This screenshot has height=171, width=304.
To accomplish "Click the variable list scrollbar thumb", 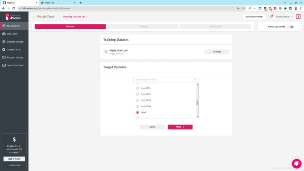I will click(198, 103).
